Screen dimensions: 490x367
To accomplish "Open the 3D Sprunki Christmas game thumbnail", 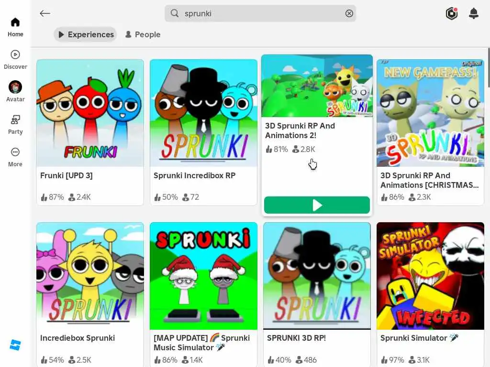I will [430, 113].
